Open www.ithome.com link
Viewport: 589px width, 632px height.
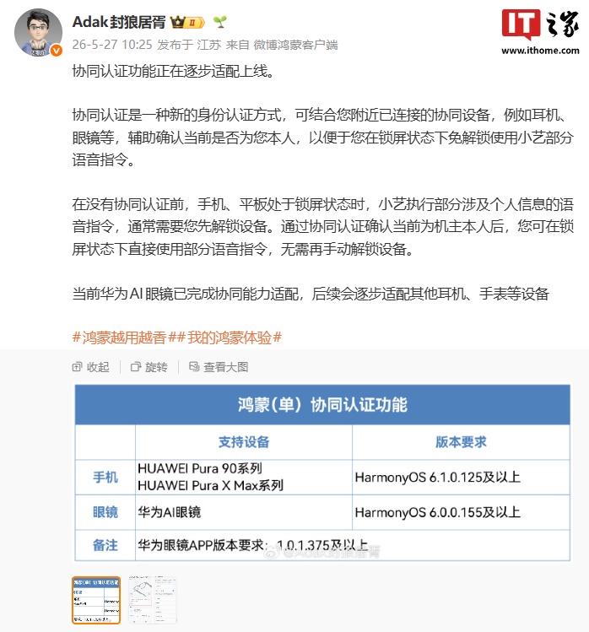pyautogui.click(x=540, y=51)
